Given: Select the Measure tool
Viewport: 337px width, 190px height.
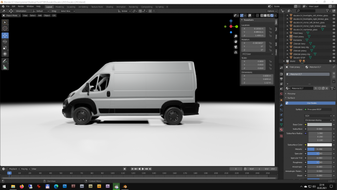Looking at the screenshot, I should [5, 67].
